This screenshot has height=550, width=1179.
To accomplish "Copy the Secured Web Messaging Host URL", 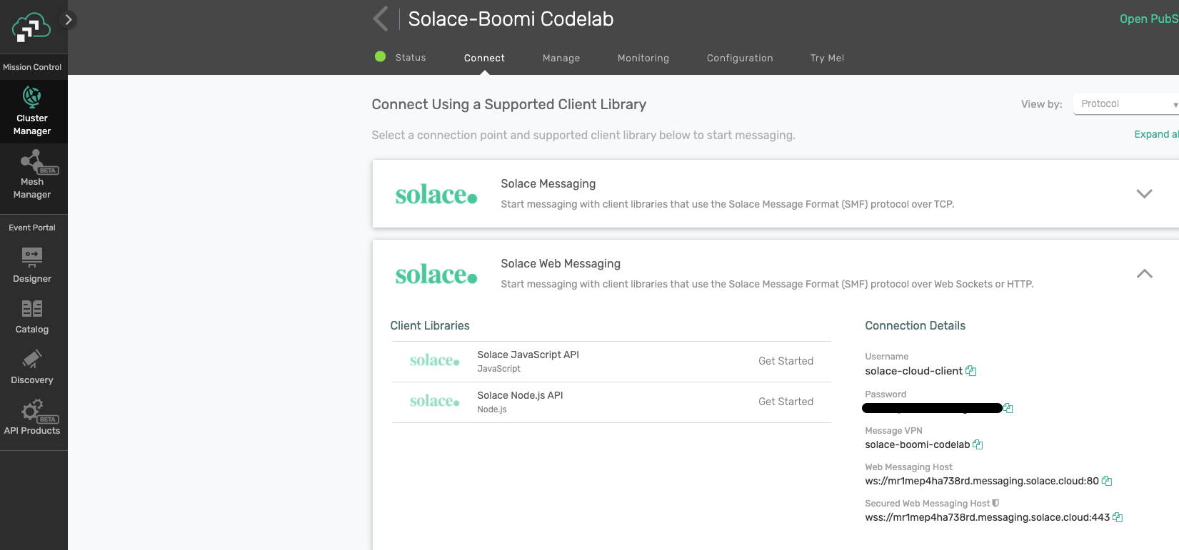I will pyautogui.click(x=1117, y=516).
